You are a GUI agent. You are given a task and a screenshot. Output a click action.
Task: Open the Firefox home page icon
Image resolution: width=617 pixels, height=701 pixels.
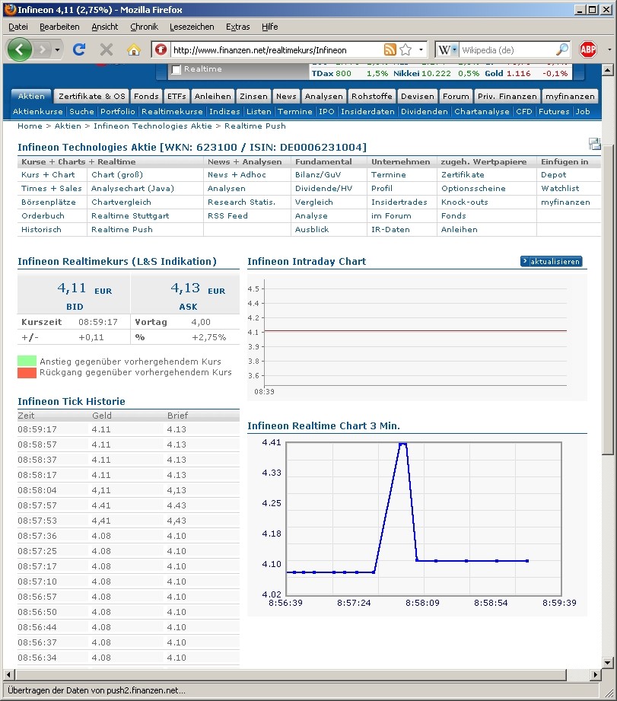134,49
